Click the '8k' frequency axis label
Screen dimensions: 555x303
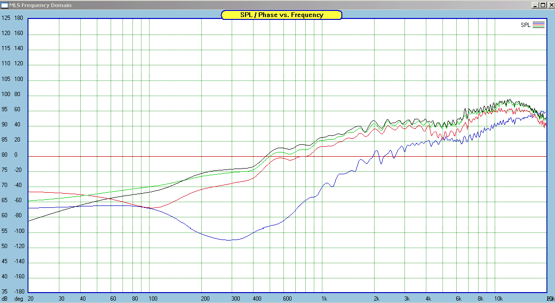pyautogui.click(x=480, y=299)
